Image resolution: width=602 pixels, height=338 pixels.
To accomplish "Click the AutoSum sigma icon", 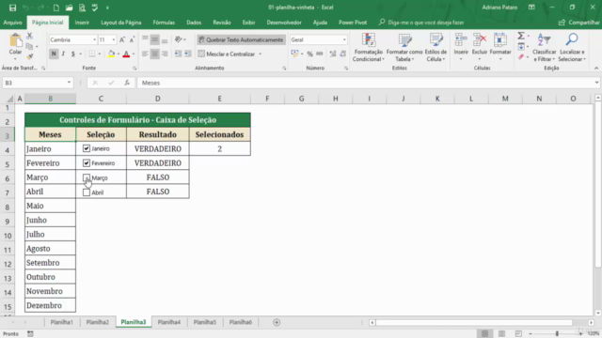I will 521,36.
